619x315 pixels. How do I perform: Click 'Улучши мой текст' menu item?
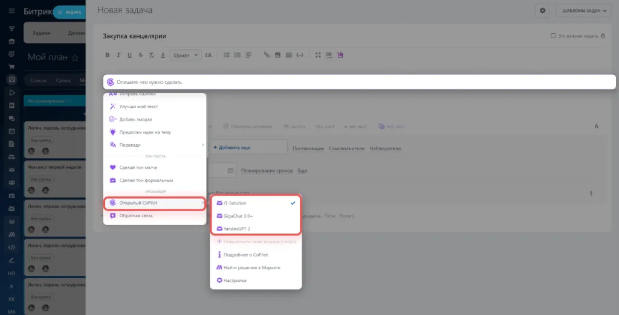coord(140,106)
